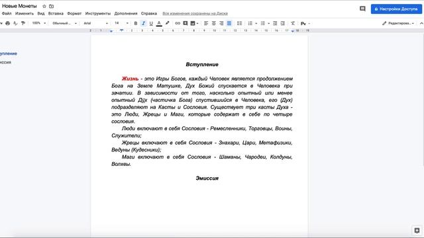Image resolution: width=424 pixels, height=238 pixels.
Task: Open the 100% zoom dropdown
Action: tap(39, 23)
